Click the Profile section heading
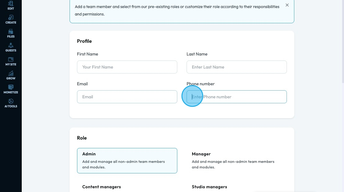The image size is (344, 192). coord(84,41)
